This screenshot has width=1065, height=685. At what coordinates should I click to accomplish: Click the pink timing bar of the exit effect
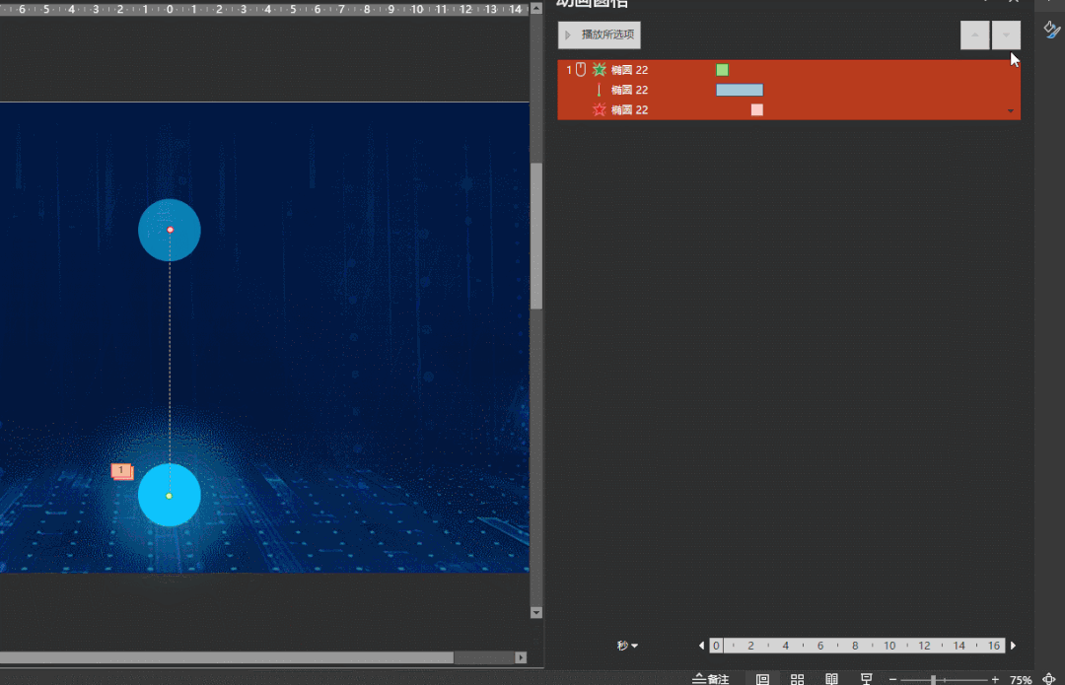(x=756, y=110)
